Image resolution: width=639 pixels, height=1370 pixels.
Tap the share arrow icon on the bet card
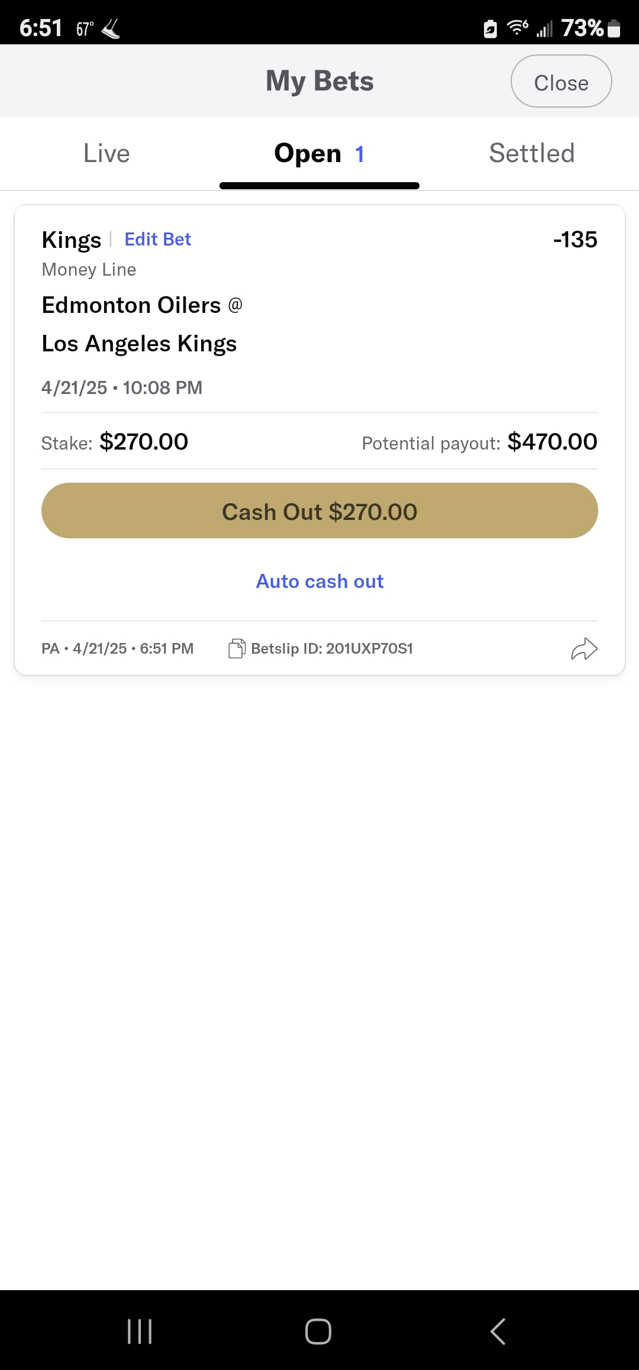(584, 649)
